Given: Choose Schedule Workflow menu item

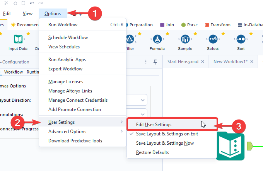Looking at the screenshot, I should pyautogui.click(x=82, y=38).
